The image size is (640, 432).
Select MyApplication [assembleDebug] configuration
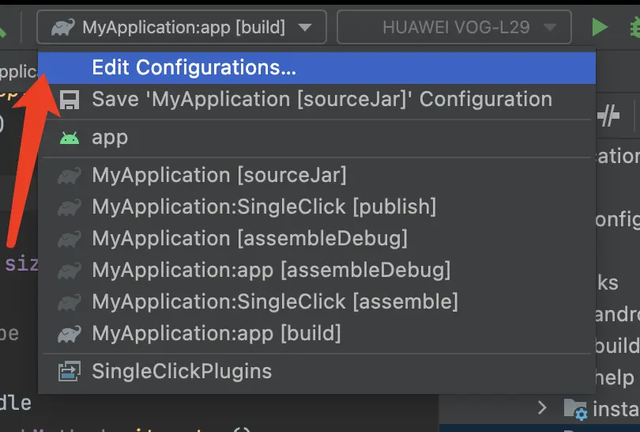(250, 238)
